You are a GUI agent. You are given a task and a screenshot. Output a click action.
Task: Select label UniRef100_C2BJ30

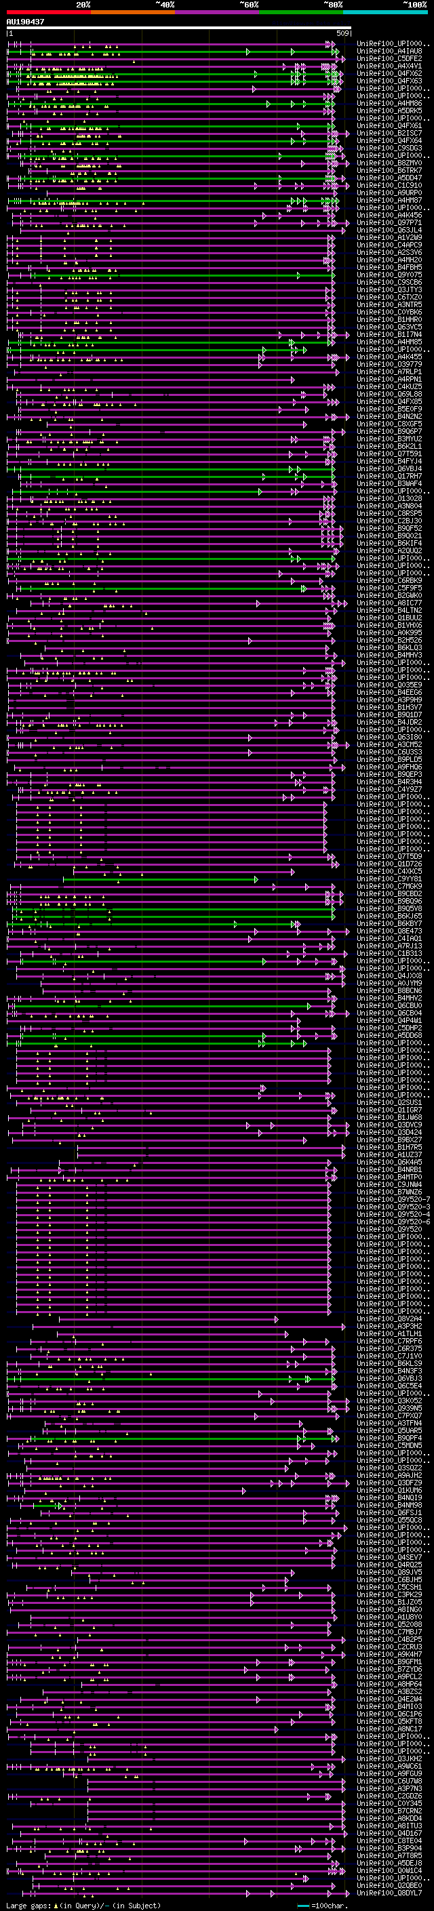coord(389,521)
